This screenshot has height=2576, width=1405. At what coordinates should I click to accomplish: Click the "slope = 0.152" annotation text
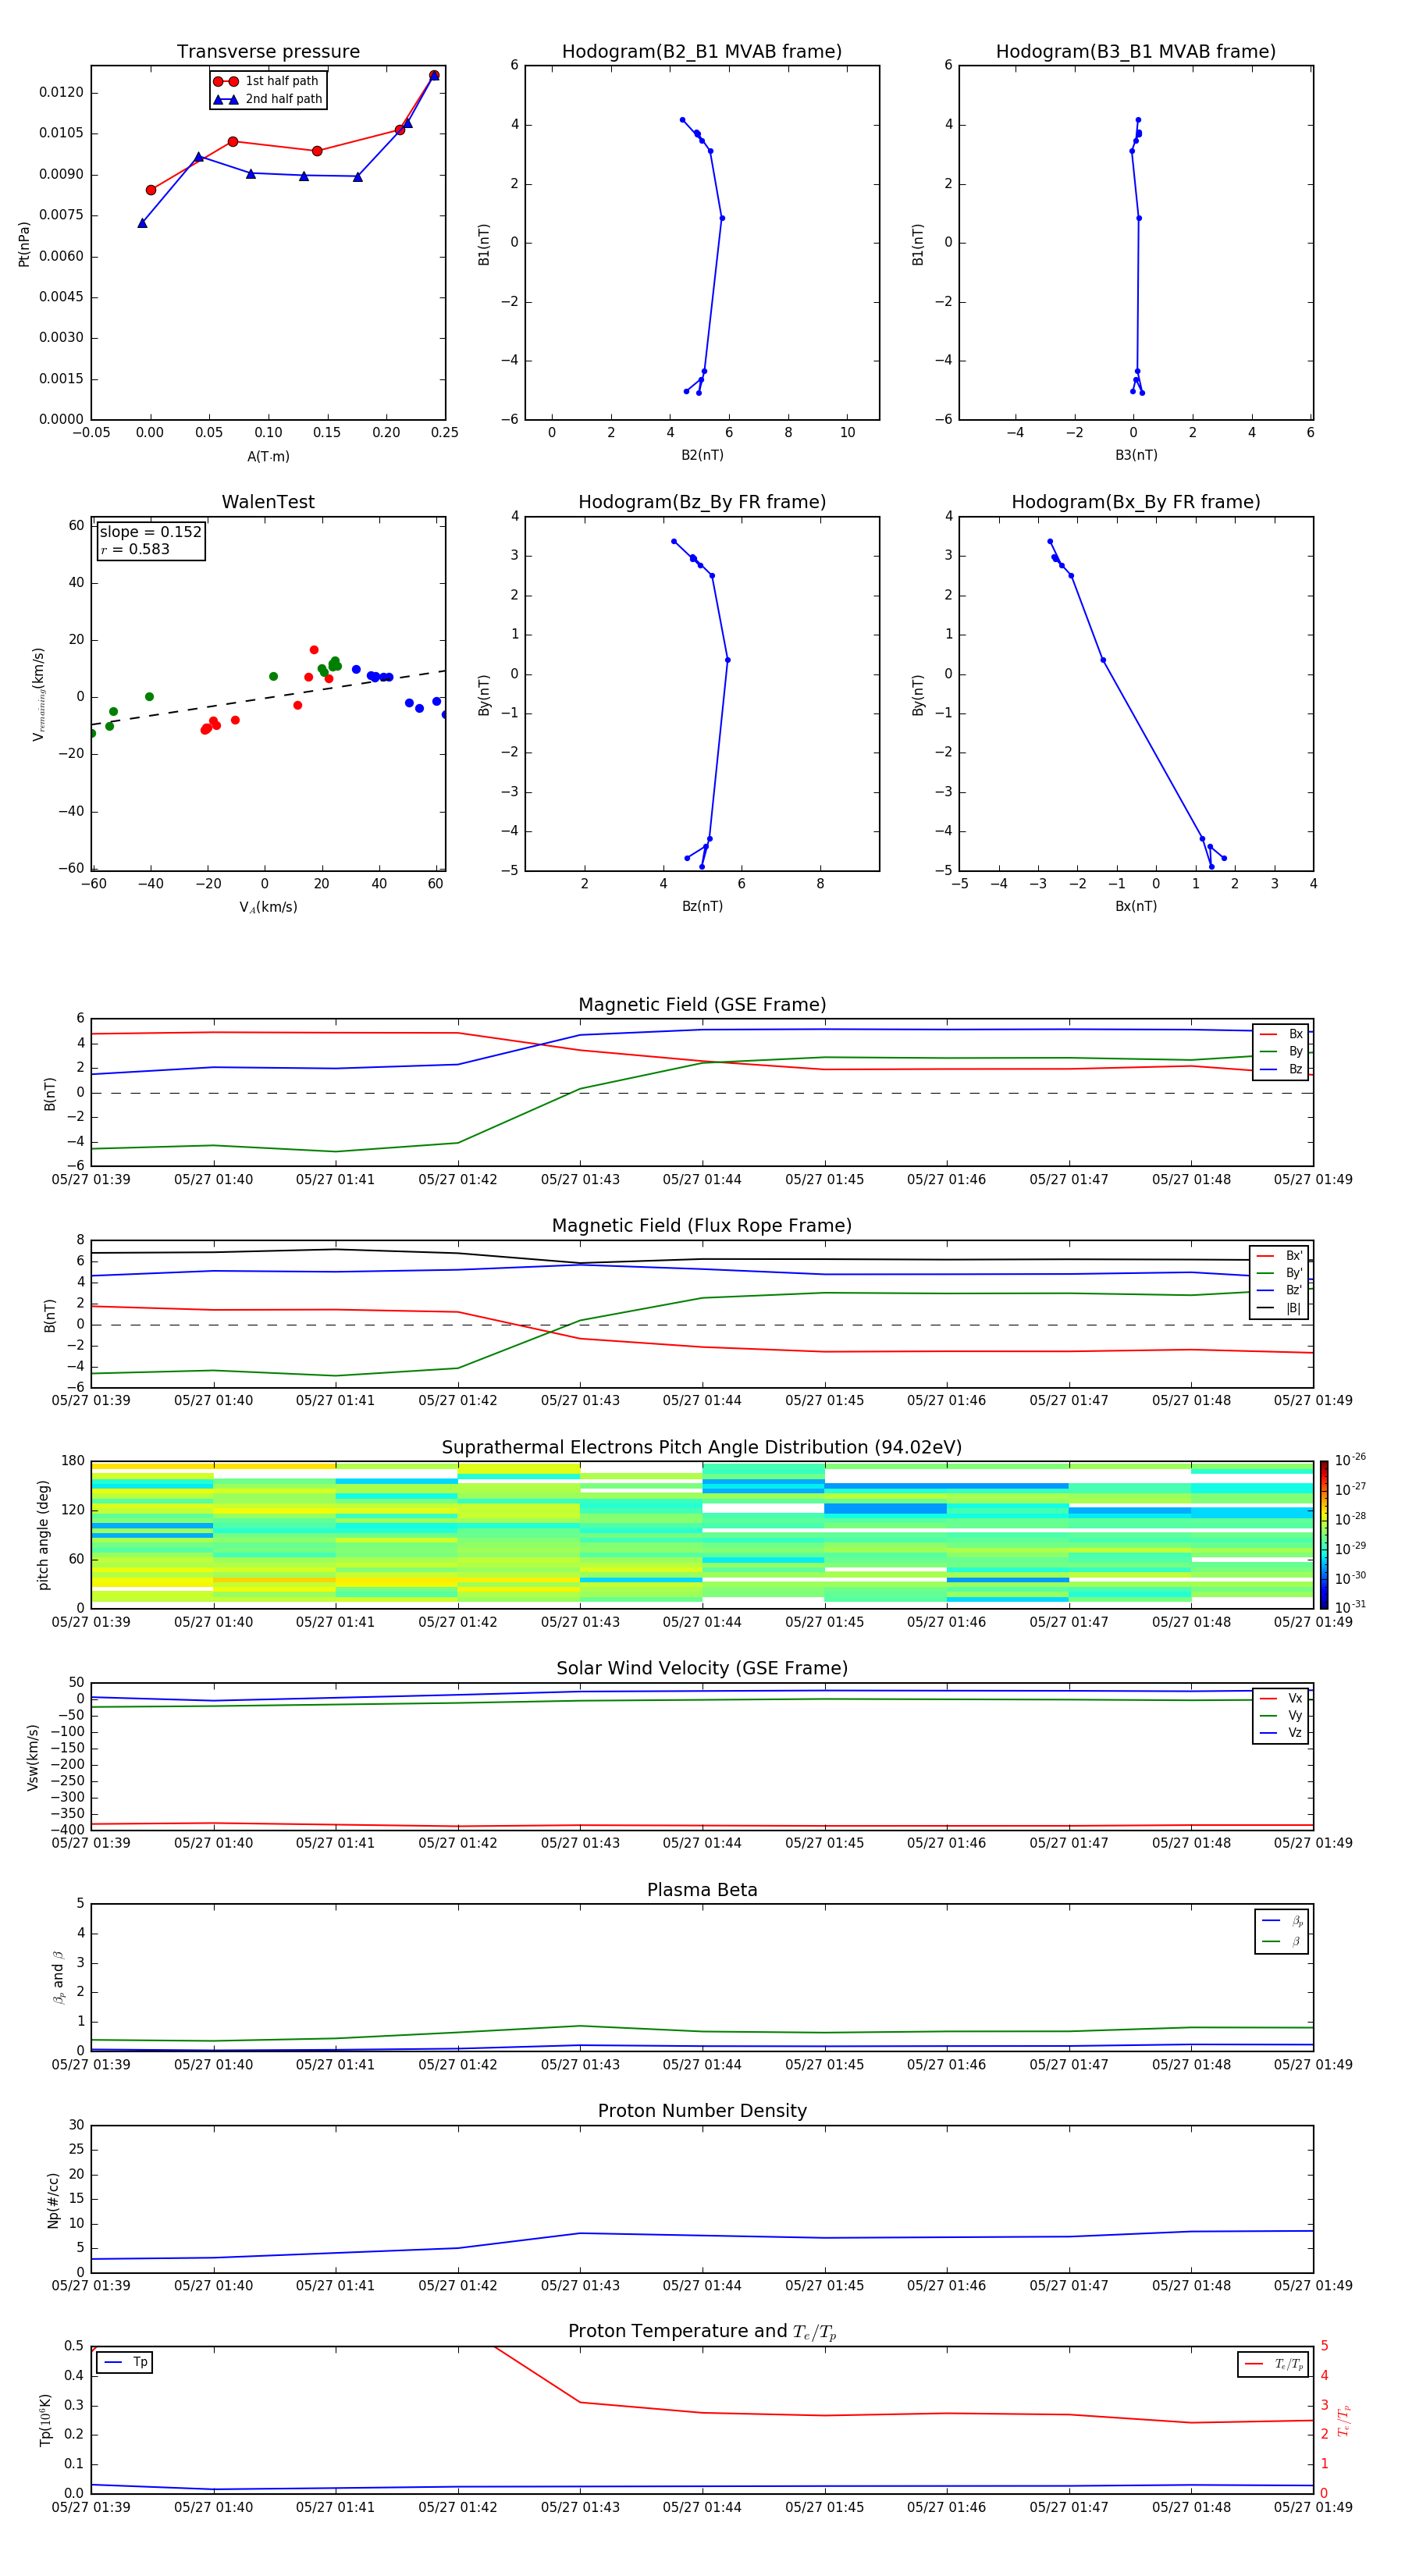[x=150, y=532]
